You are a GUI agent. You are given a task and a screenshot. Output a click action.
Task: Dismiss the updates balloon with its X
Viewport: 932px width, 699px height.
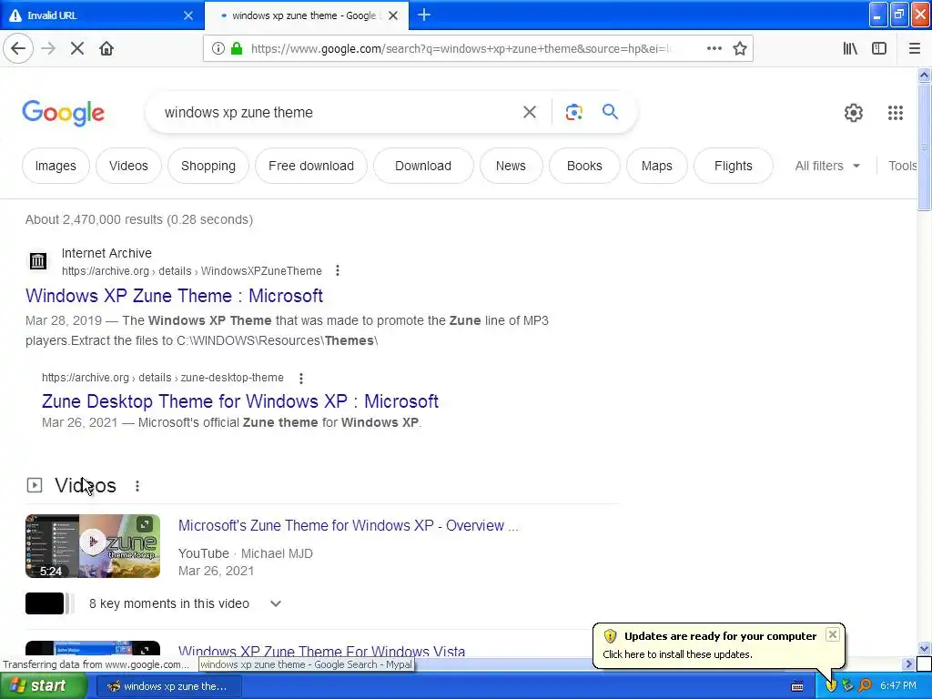tap(833, 634)
